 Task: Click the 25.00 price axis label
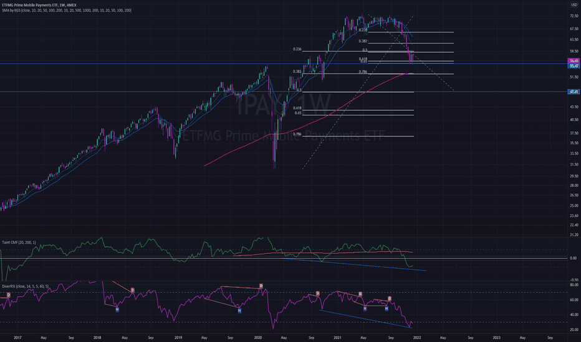574,206
